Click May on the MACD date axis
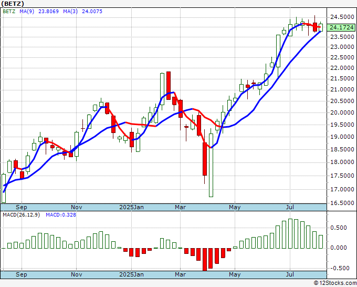The width and height of the screenshot is (357, 287). [235, 274]
